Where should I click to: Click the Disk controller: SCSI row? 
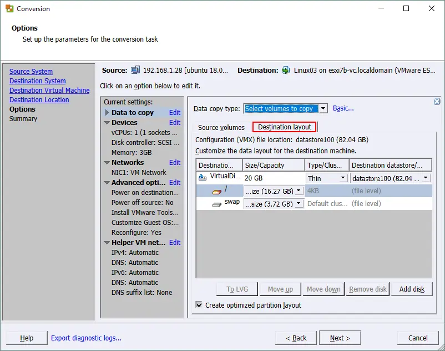145,143
